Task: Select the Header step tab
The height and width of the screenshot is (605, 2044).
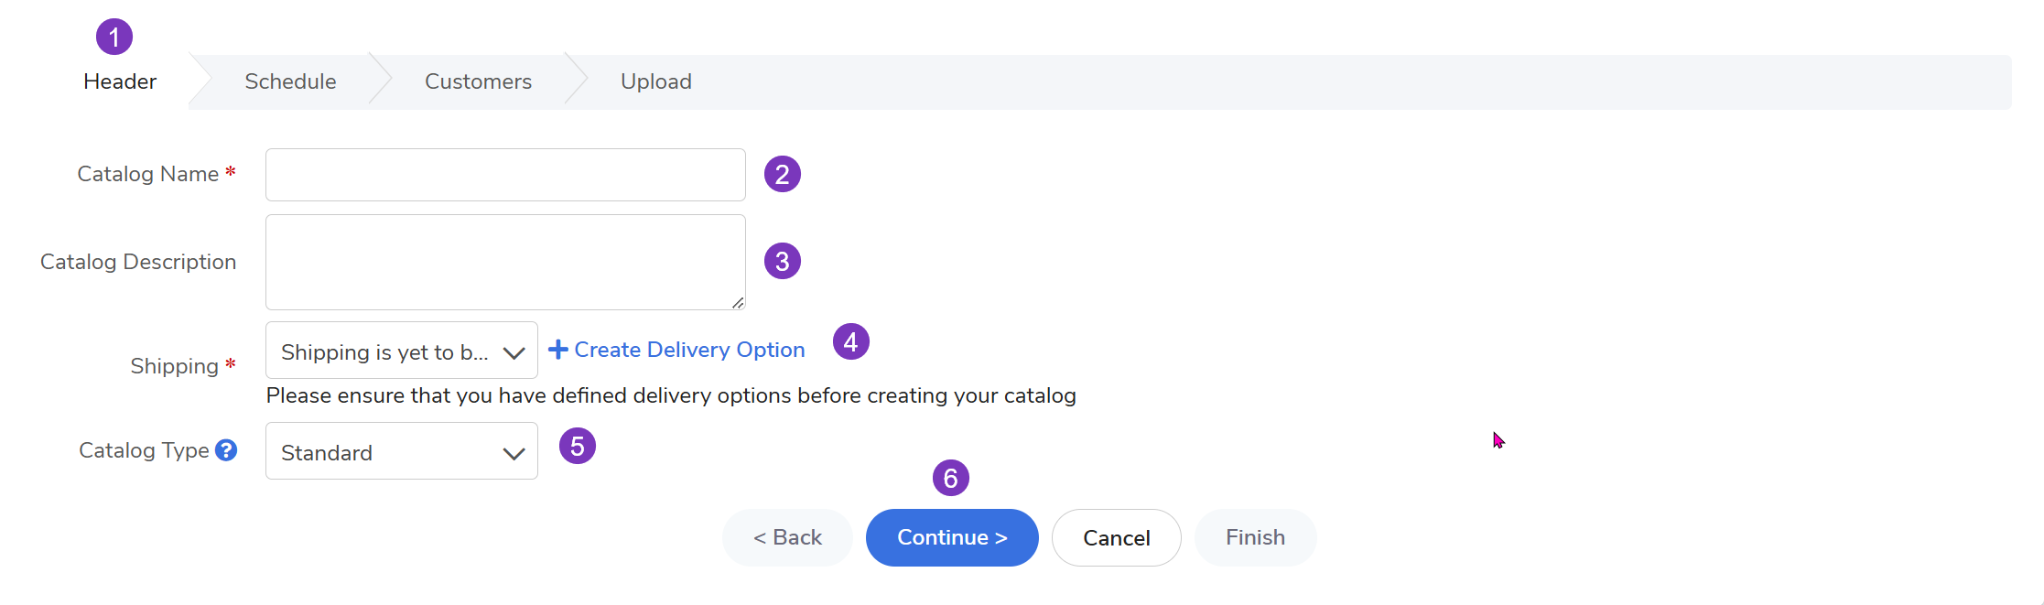Action: (x=120, y=81)
